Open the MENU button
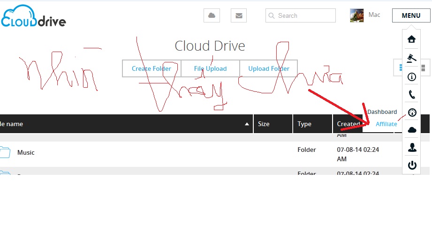Image resolution: width=432 pixels, height=225 pixels. 411,15
